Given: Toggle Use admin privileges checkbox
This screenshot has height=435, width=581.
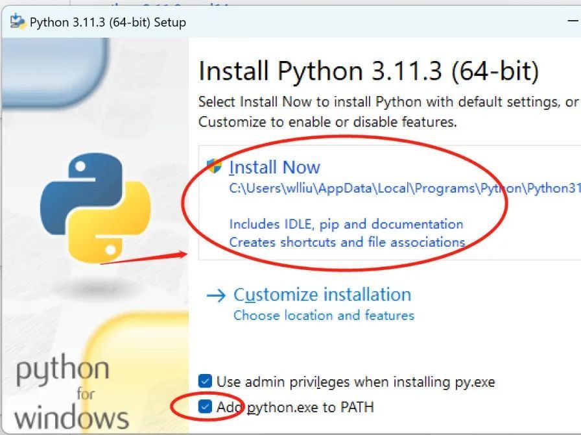Looking at the screenshot, I should pos(205,381).
